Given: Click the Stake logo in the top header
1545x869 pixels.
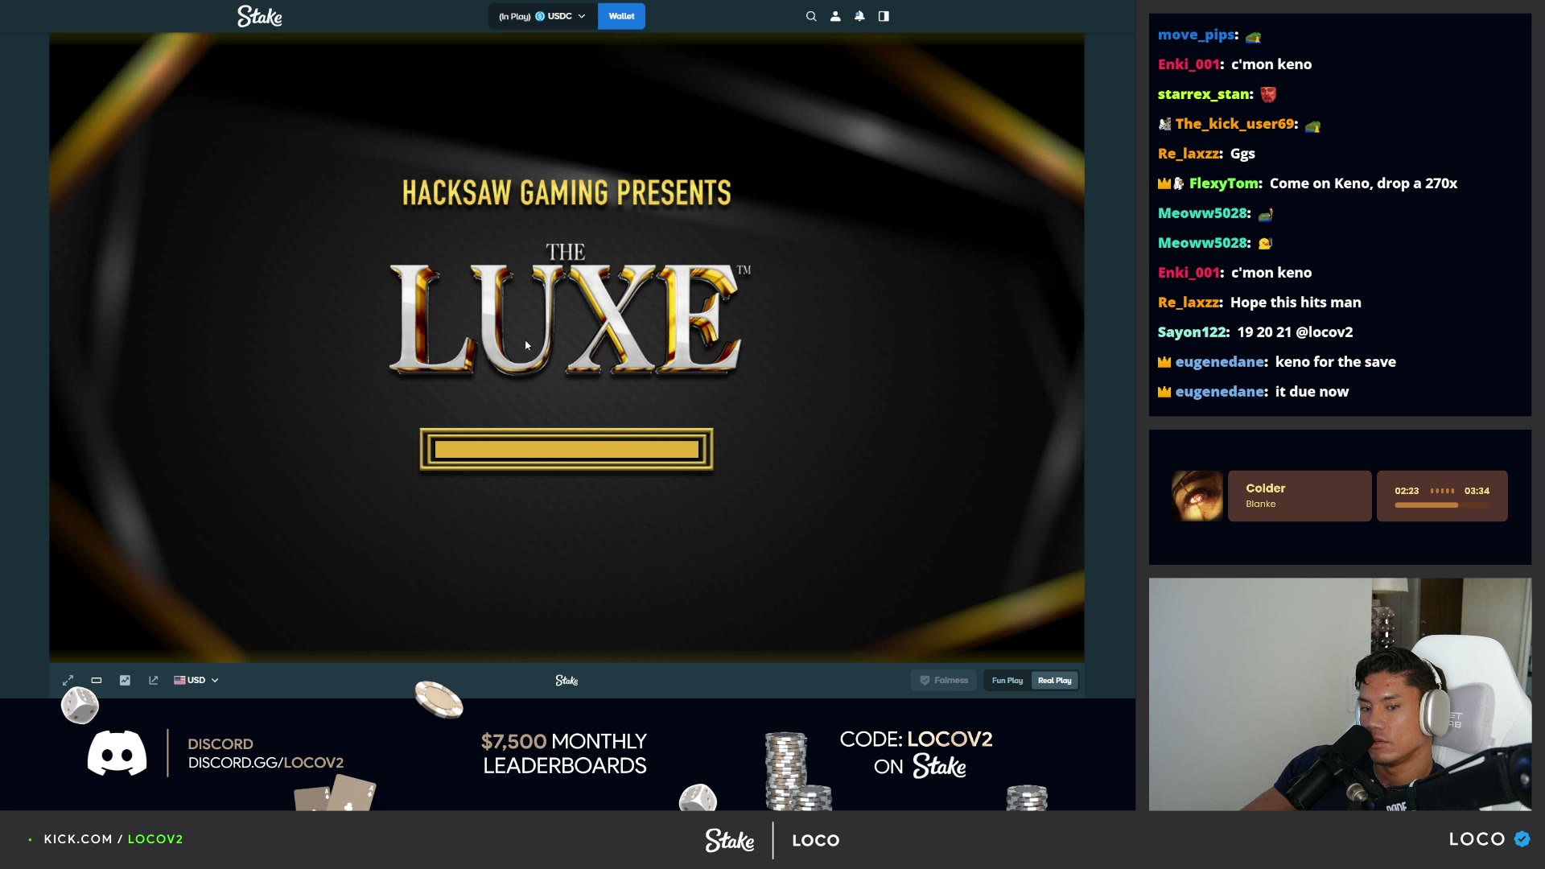Looking at the screenshot, I should click(x=259, y=16).
